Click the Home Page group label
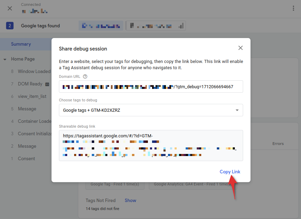301x219 pixels. [23, 59]
